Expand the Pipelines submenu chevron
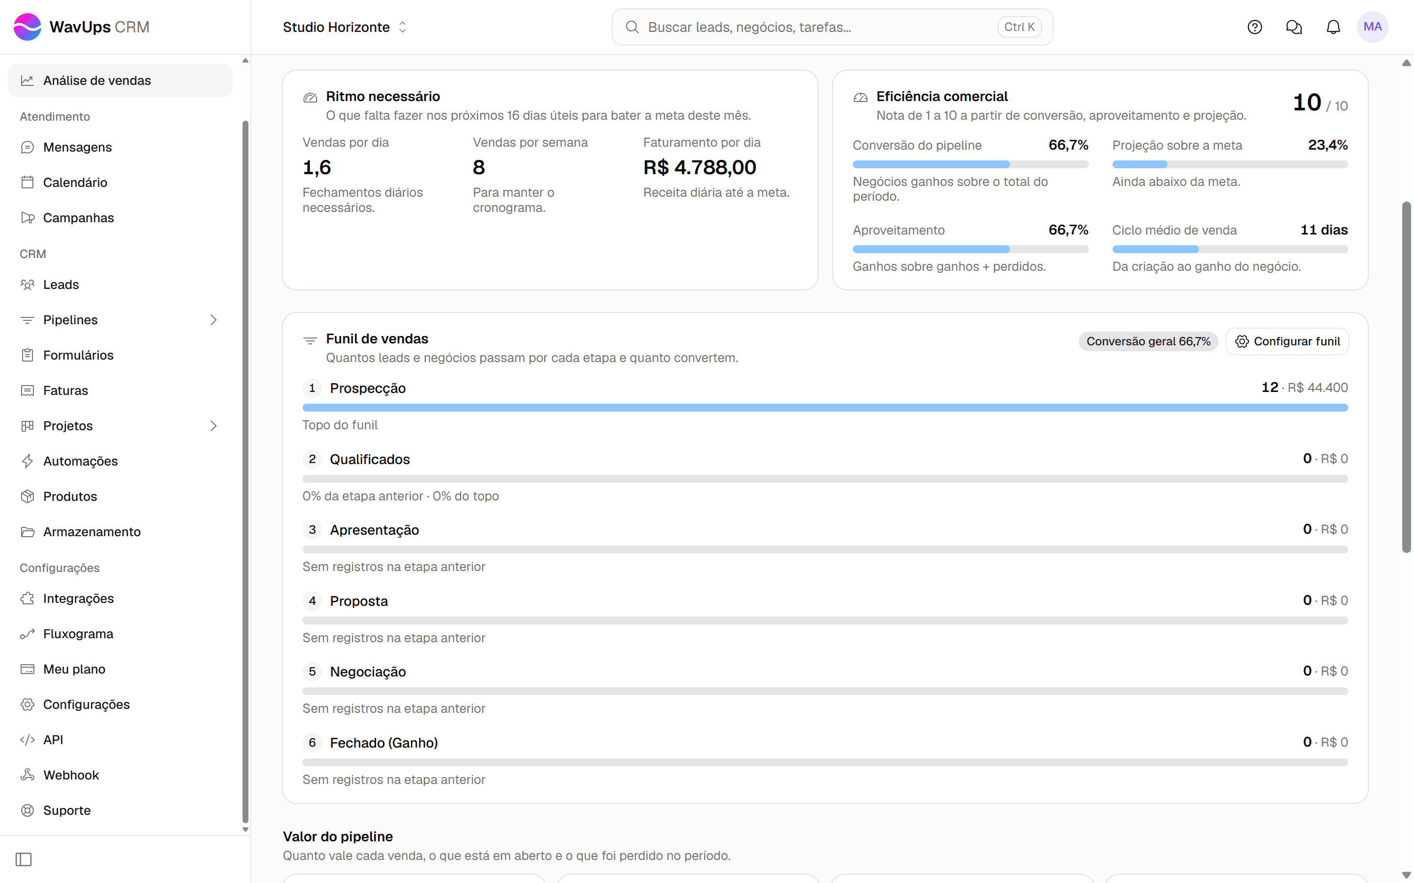Image resolution: width=1414 pixels, height=883 pixels. tap(213, 320)
